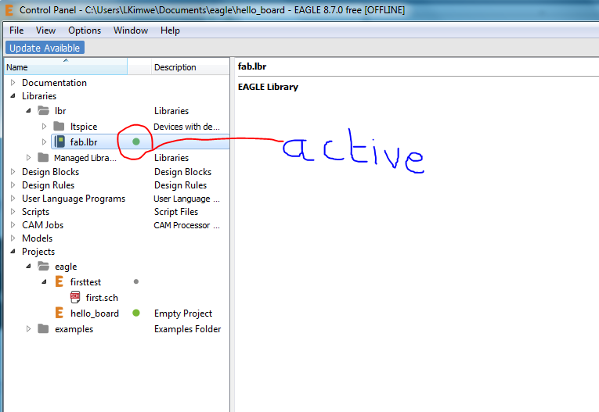The image size is (599, 412).
Task: Expand the Managed Libraries node
Action: [x=29, y=158]
